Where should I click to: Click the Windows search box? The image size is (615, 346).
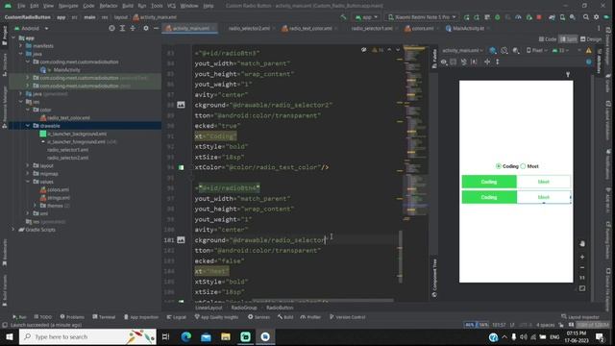pyautogui.click(x=87, y=336)
